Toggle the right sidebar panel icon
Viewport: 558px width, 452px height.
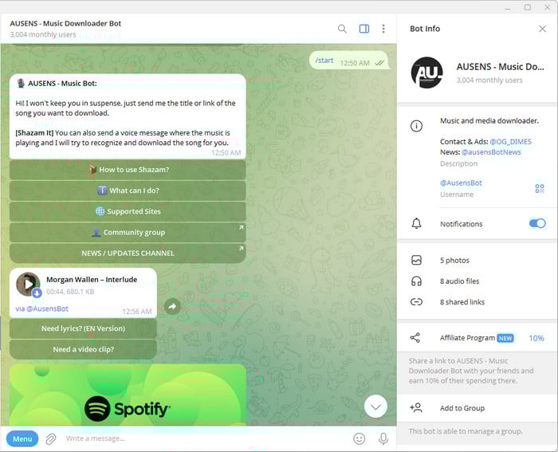363,29
